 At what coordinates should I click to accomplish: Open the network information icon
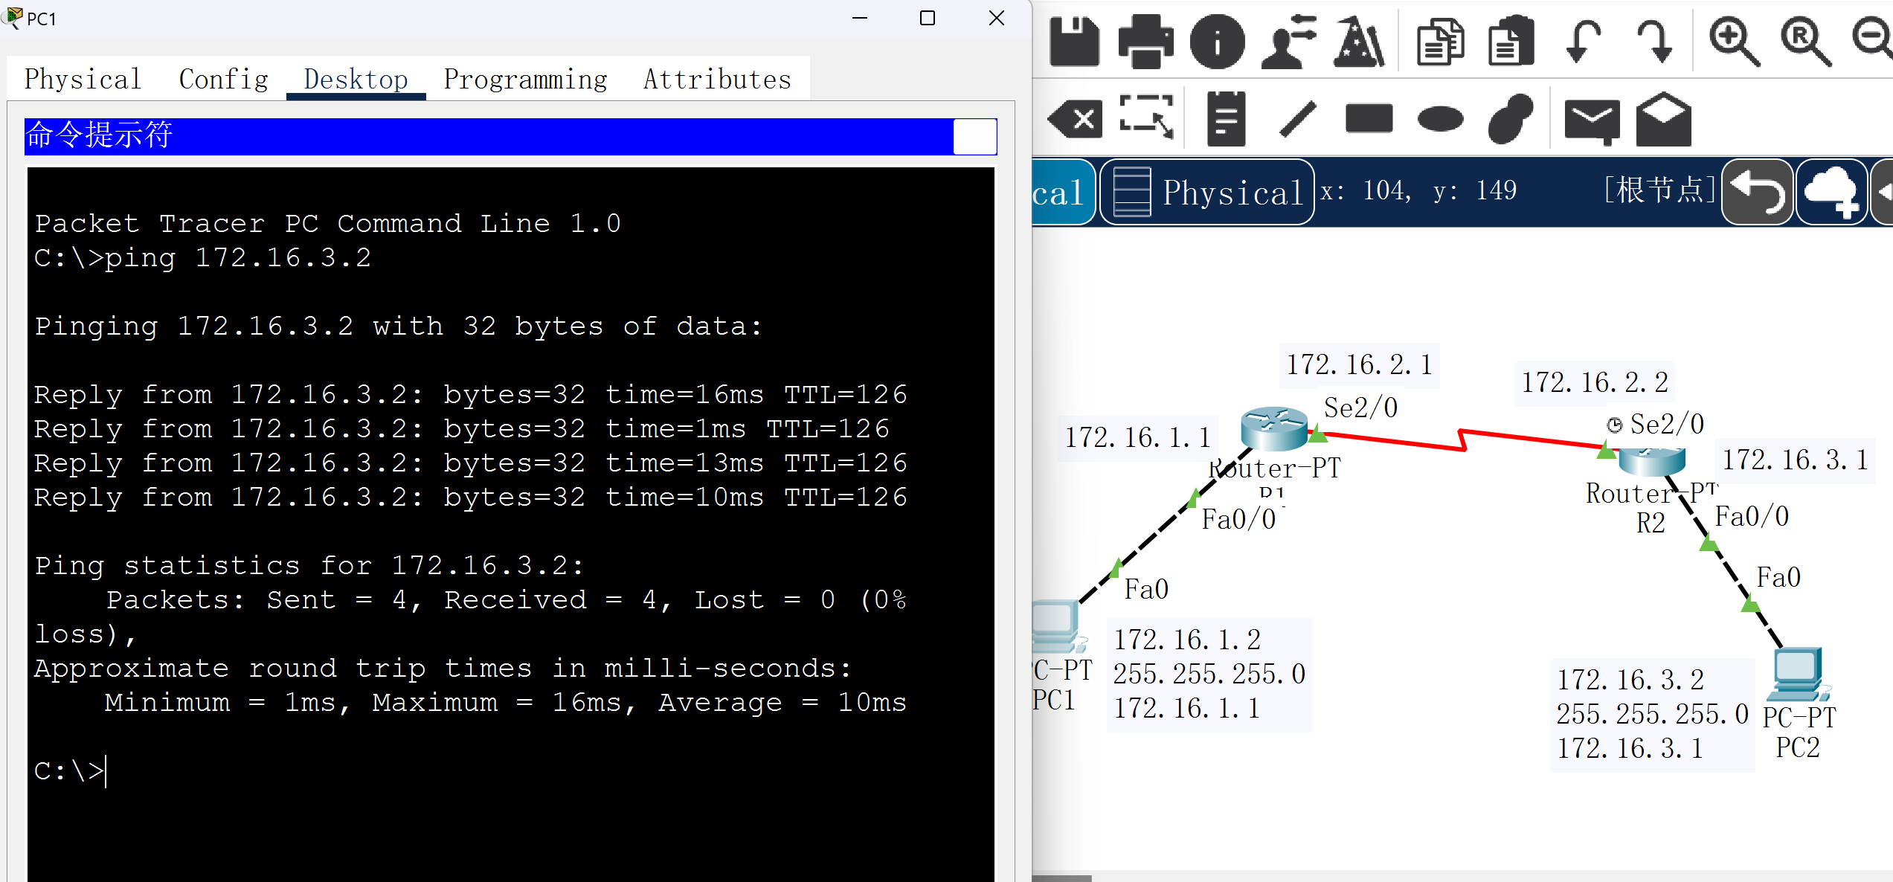coord(1217,42)
